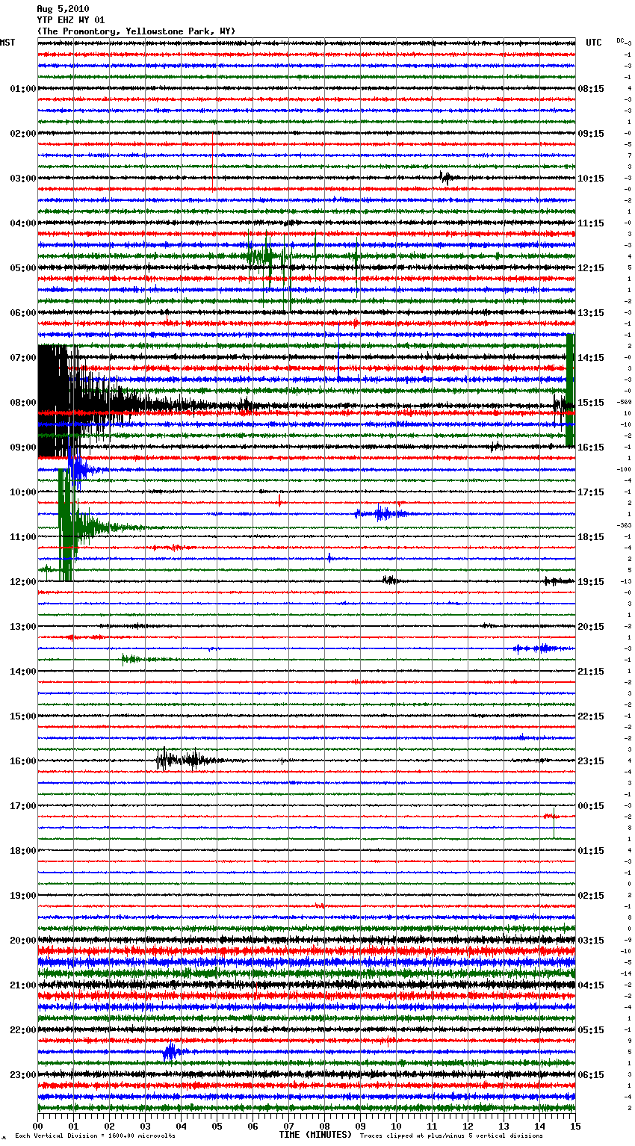This screenshot has height=1146, width=635.
Task: Select the '18:00' MST hour label
Action: pyautogui.click(x=23, y=851)
